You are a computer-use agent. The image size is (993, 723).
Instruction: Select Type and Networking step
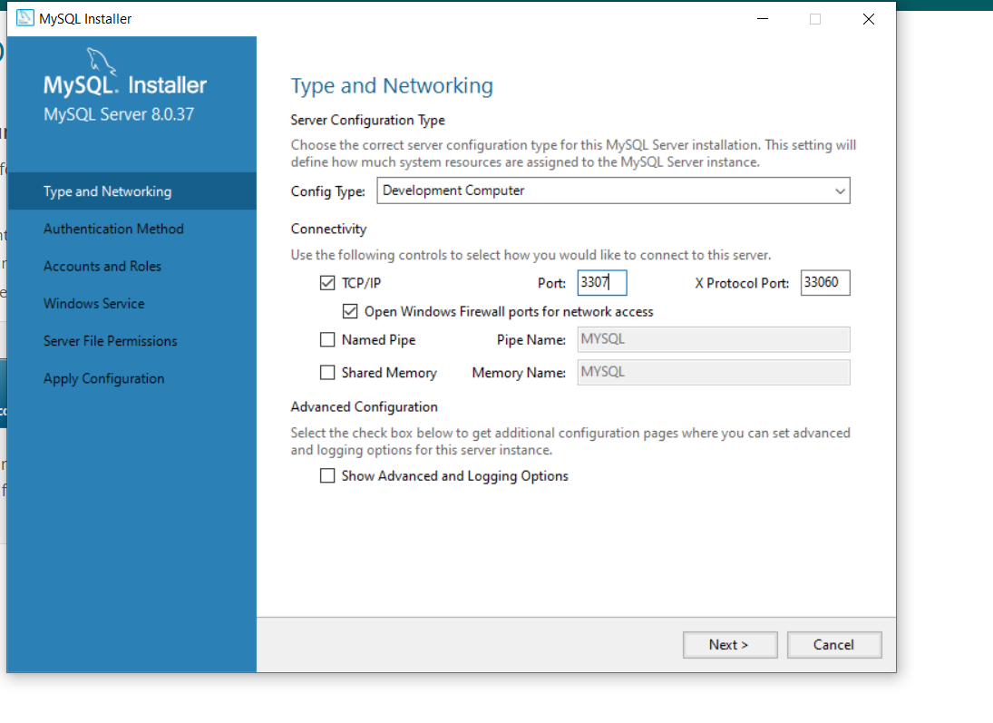(107, 191)
